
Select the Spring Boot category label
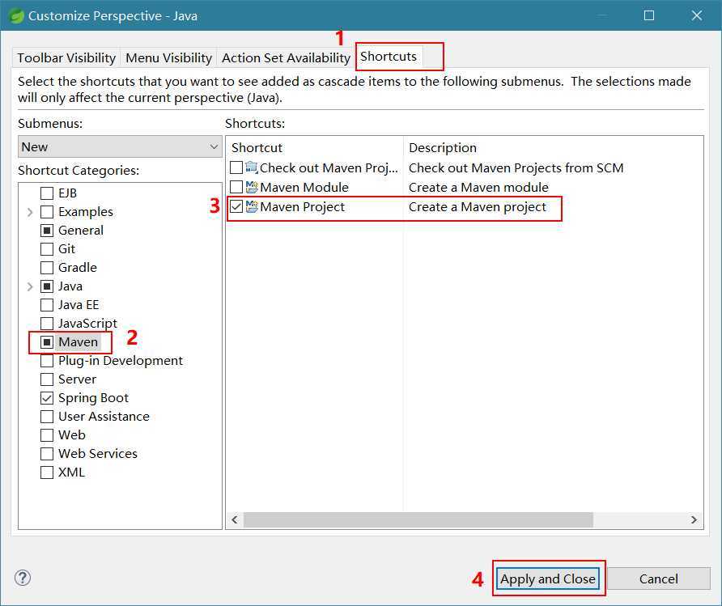(x=93, y=397)
